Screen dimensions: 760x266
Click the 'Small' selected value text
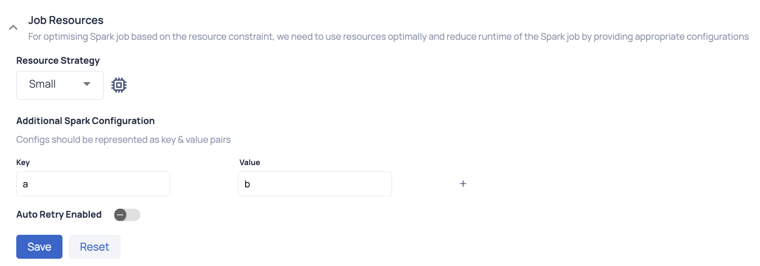pos(42,84)
